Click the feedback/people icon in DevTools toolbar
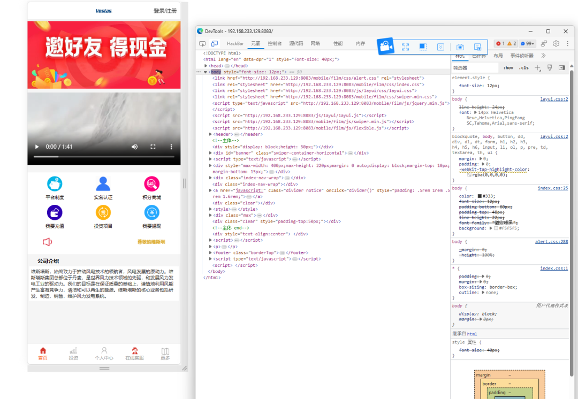Screen dimensions: 578x399 click(x=544, y=43)
